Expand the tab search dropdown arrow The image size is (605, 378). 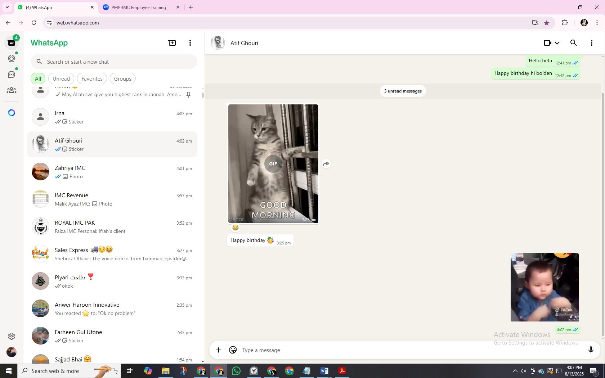click(x=7, y=7)
